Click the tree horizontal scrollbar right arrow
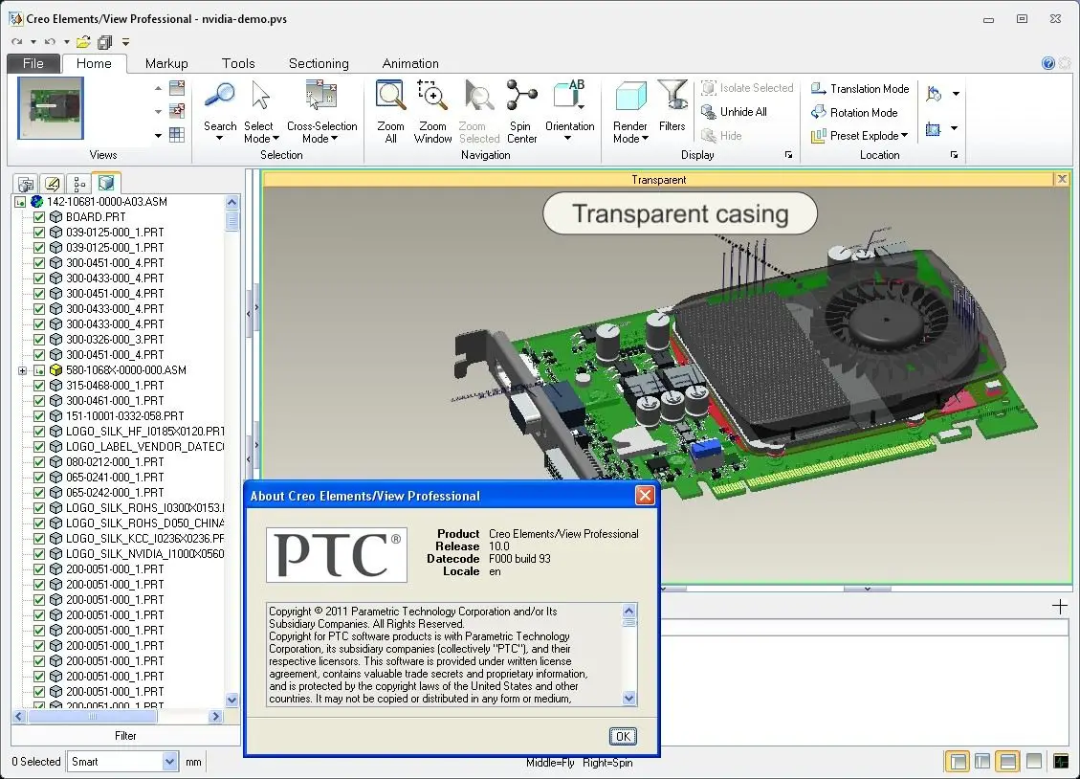 (215, 717)
